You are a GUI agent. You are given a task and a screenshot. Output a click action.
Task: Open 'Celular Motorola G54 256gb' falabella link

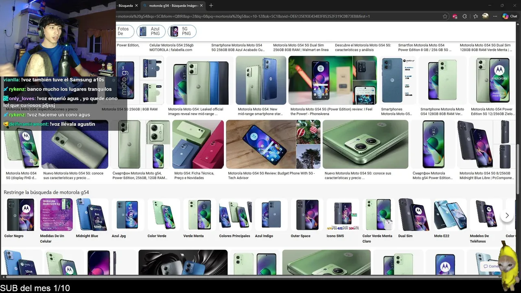171,48
